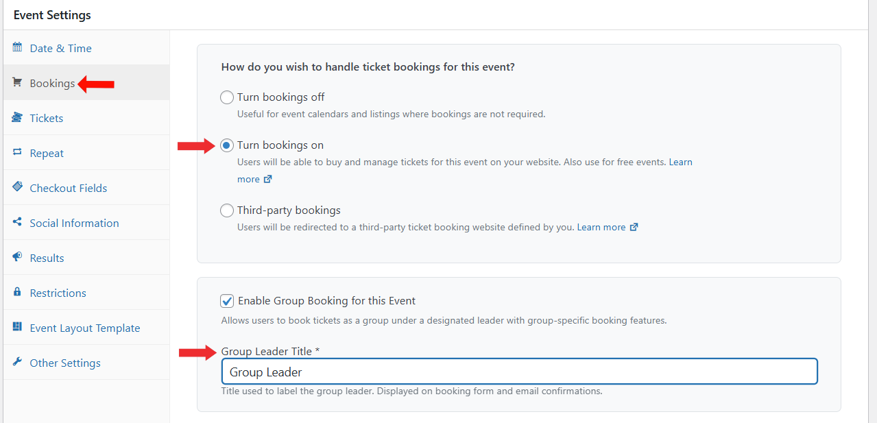Select the Turn bookings on radio button
This screenshot has height=423, width=877.
(227, 145)
